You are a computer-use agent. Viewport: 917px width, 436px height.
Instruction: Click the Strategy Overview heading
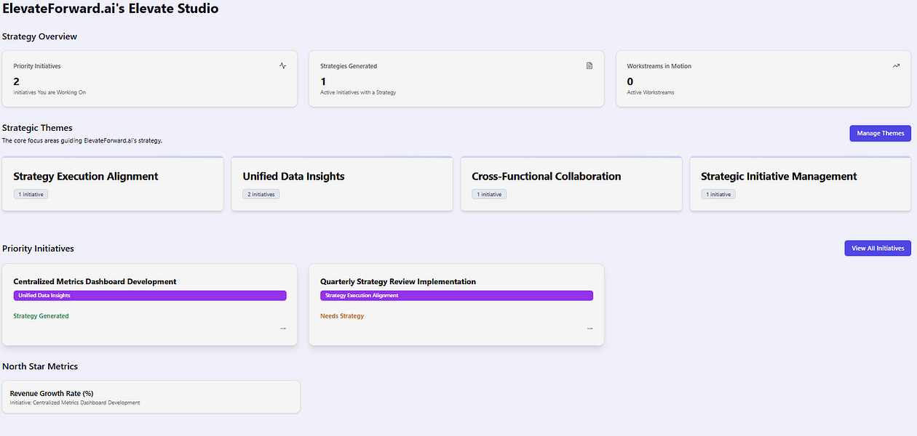pyautogui.click(x=39, y=36)
